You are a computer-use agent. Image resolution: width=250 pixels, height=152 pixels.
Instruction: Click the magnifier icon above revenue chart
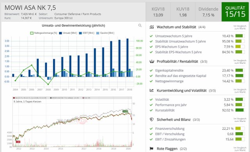tap(140, 25)
